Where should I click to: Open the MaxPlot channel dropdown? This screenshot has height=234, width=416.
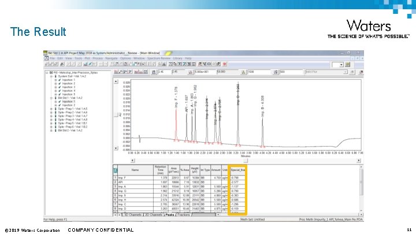(x=345, y=72)
